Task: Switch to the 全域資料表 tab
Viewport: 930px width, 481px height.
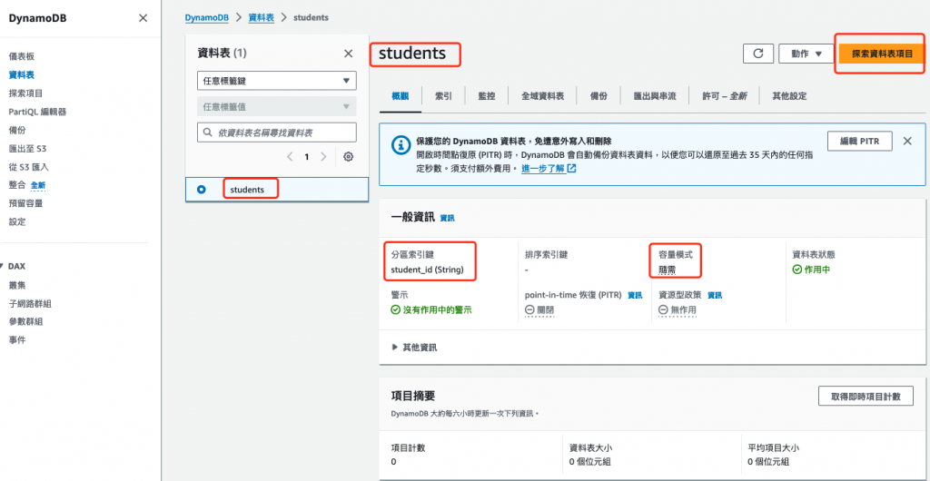Action: tap(543, 96)
